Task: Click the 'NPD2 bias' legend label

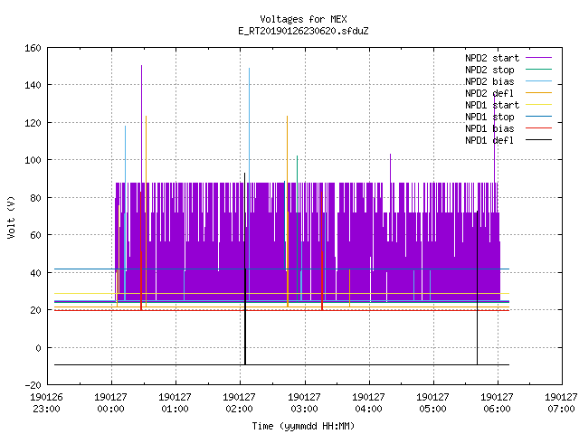Action: 489,81
